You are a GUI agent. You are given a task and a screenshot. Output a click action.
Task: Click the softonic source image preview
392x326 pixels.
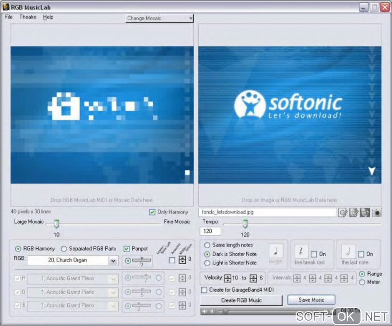click(x=290, y=115)
